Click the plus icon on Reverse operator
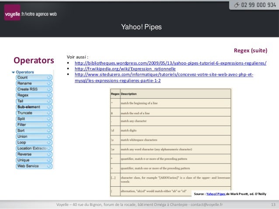 click(49, 154)
